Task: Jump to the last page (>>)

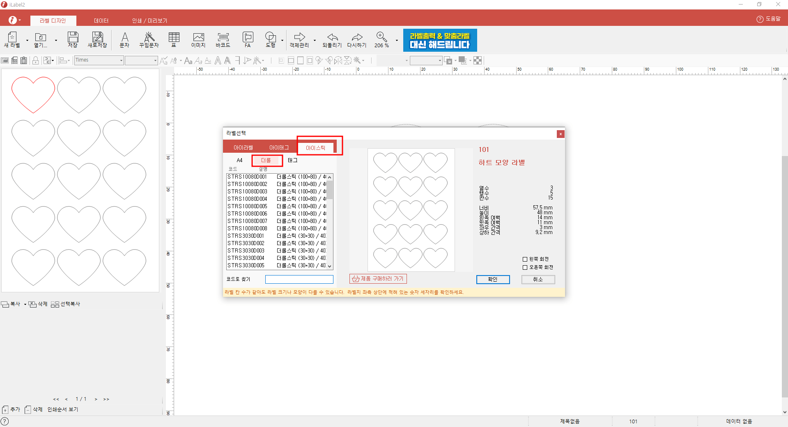Action: tap(106, 399)
